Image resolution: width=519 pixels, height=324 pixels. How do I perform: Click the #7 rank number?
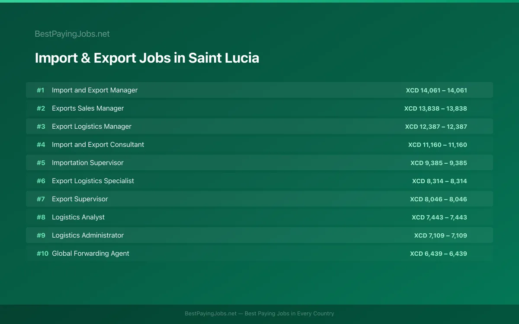point(41,199)
